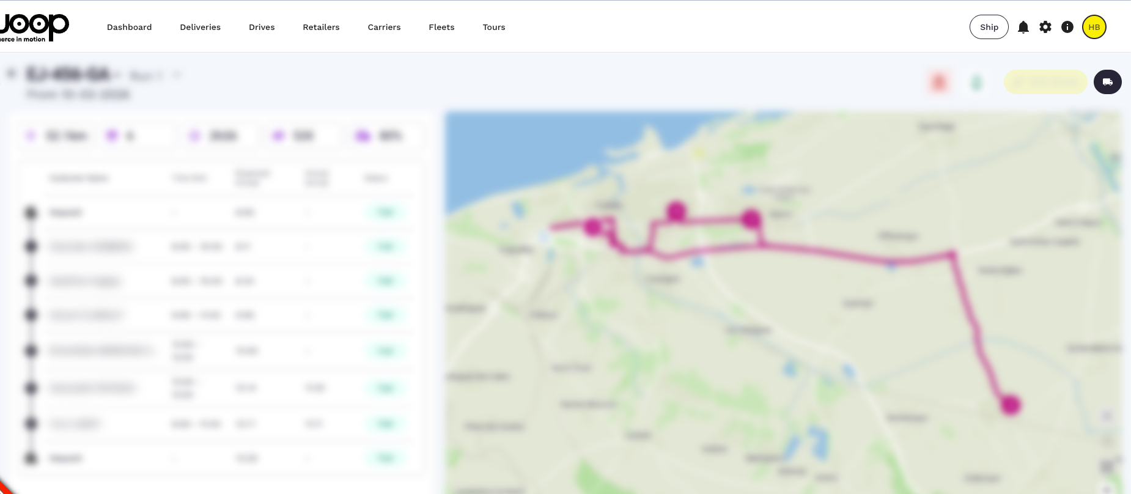
Task: Open settings via the gear icon
Action: (x=1045, y=27)
